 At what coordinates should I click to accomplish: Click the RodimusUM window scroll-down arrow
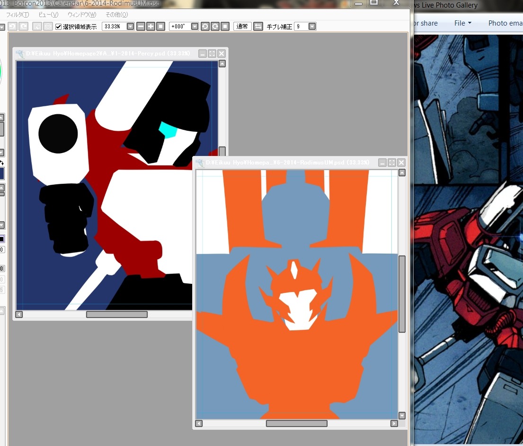[x=402, y=416]
